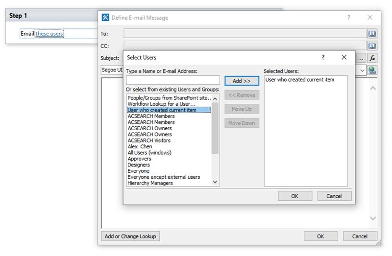Click help question mark in Define E-mail Message
The height and width of the screenshot is (256, 392).
pyautogui.click(x=349, y=17)
